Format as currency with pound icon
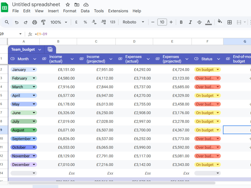251x188 pixels. 76,22
